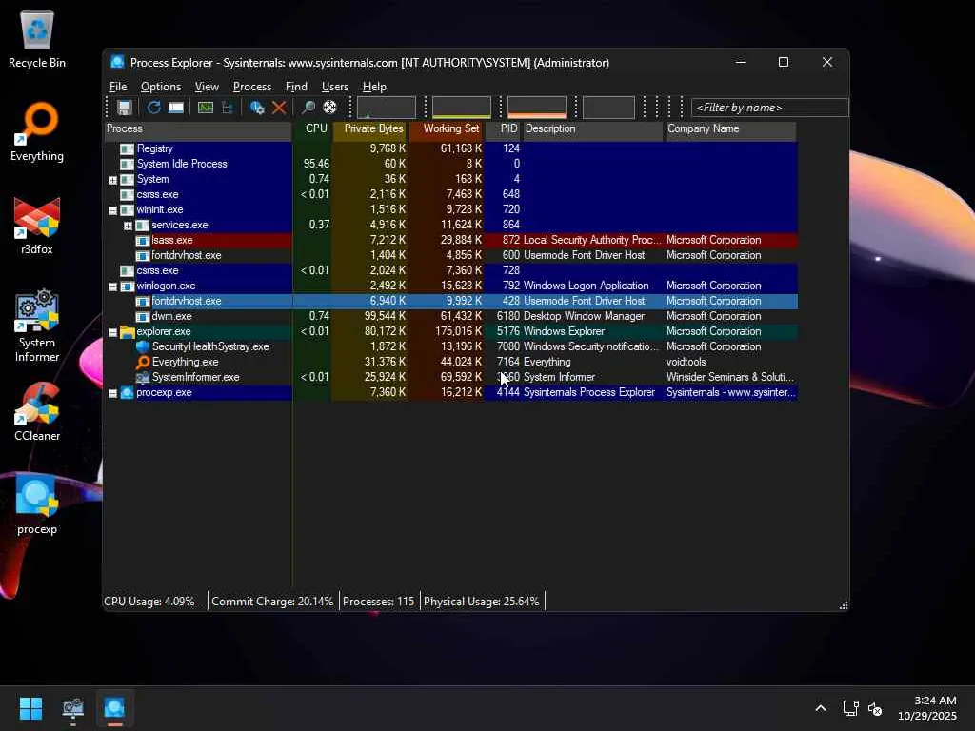Open the Process menu
Image resolution: width=975 pixels, height=731 pixels.
[251, 87]
